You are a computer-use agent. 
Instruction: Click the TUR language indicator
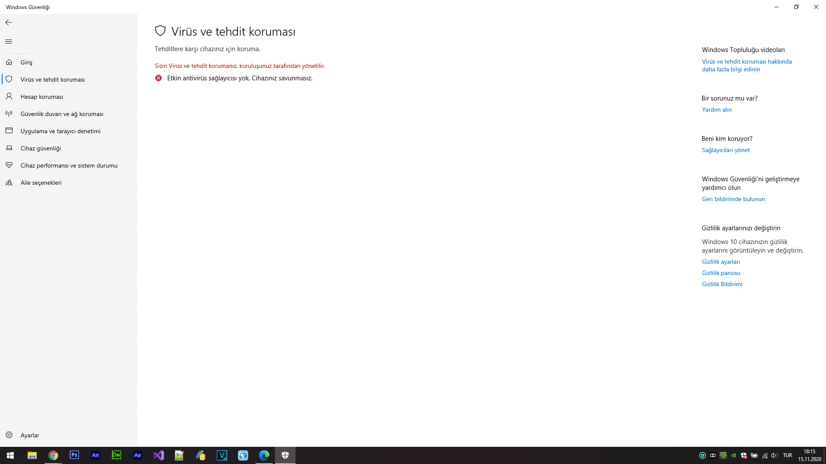click(x=787, y=455)
